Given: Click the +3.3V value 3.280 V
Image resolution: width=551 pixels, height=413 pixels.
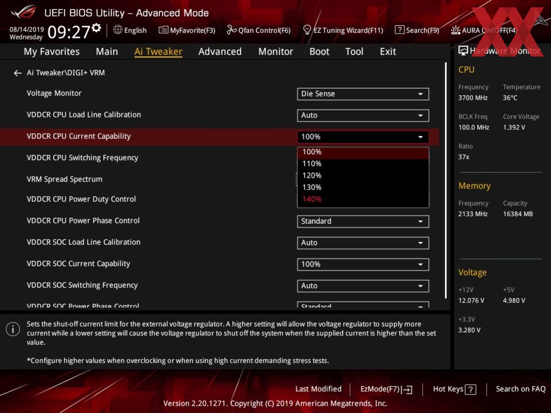Looking at the screenshot, I should pyautogui.click(x=469, y=330).
